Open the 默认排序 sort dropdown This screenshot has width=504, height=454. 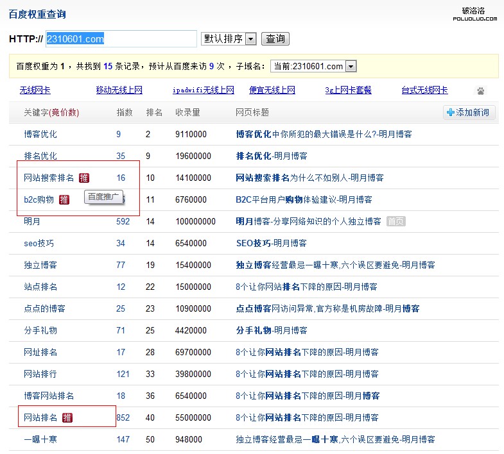[229, 39]
